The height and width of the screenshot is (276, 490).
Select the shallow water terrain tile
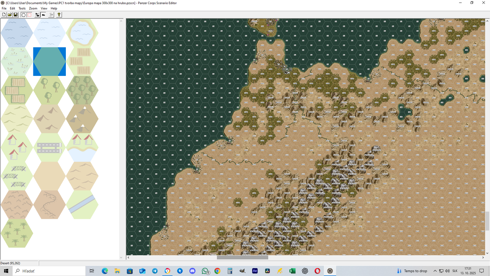tap(49, 33)
